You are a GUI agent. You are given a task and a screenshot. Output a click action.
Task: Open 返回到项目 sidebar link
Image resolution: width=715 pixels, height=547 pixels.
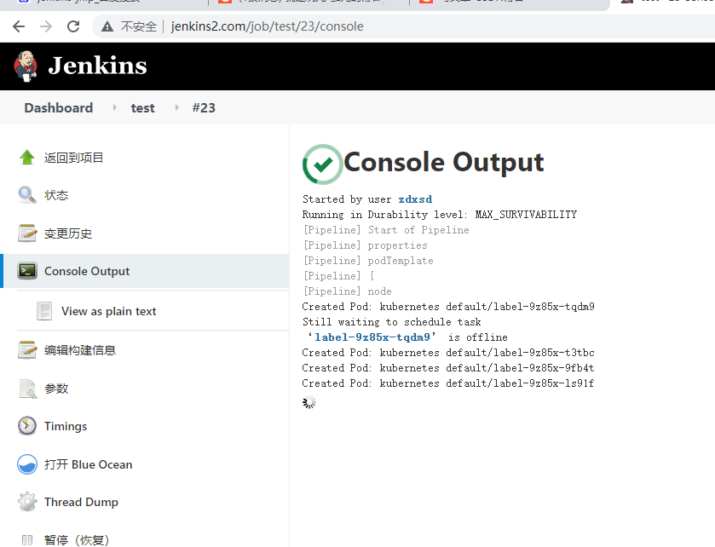(x=73, y=158)
